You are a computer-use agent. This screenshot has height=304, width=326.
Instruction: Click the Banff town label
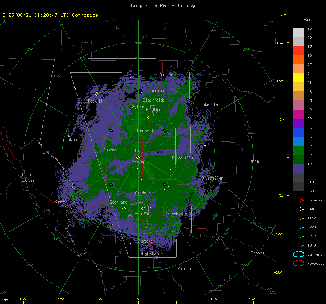60,202
